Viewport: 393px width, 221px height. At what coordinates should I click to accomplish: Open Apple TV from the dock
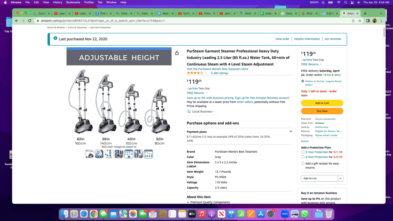[x=192, y=214]
